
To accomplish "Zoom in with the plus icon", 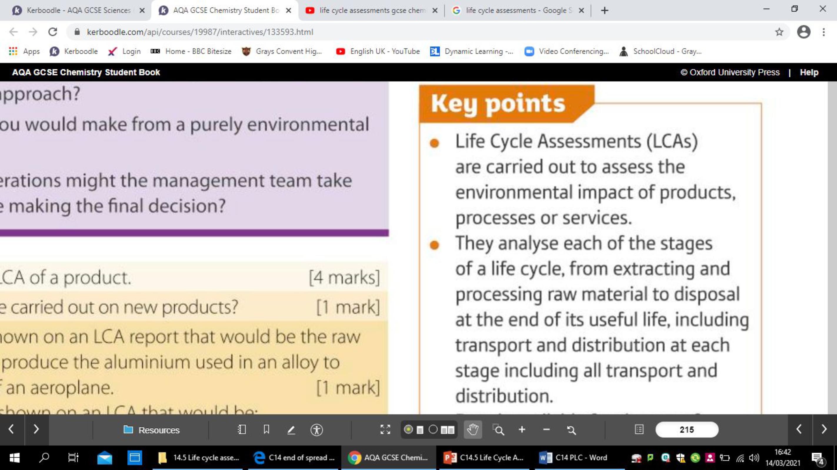I will 522,430.
